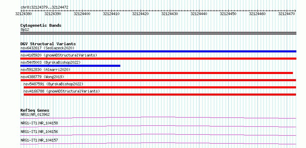306x148 pixels.
Task: Click the chr8:32124379..32124472 region label
Action: [44, 8]
